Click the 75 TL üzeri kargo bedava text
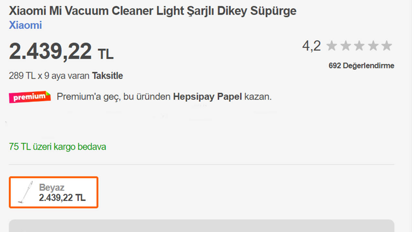 click(58, 147)
